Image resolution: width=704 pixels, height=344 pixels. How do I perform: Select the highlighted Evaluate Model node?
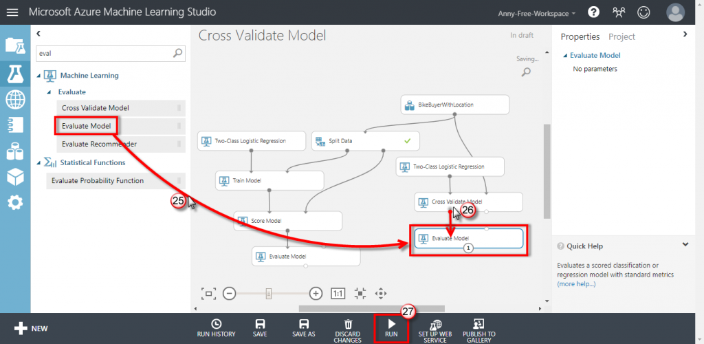pyautogui.click(x=469, y=239)
